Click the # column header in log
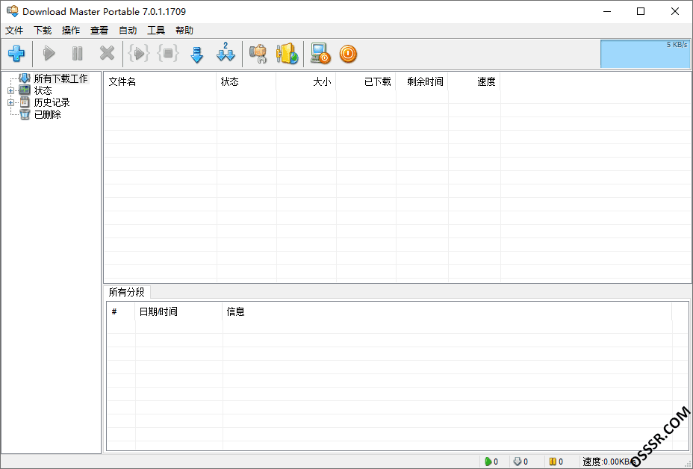This screenshot has height=469, width=693. click(121, 311)
